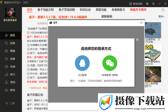Switch to 首页 tab

(30, 10)
